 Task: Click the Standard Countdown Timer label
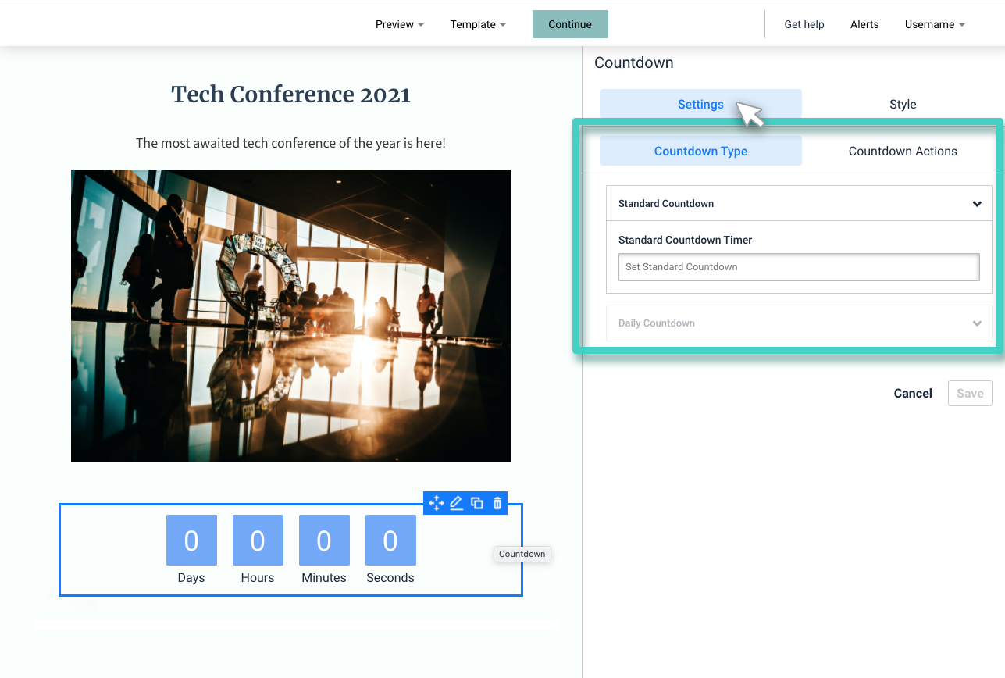tap(685, 240)
